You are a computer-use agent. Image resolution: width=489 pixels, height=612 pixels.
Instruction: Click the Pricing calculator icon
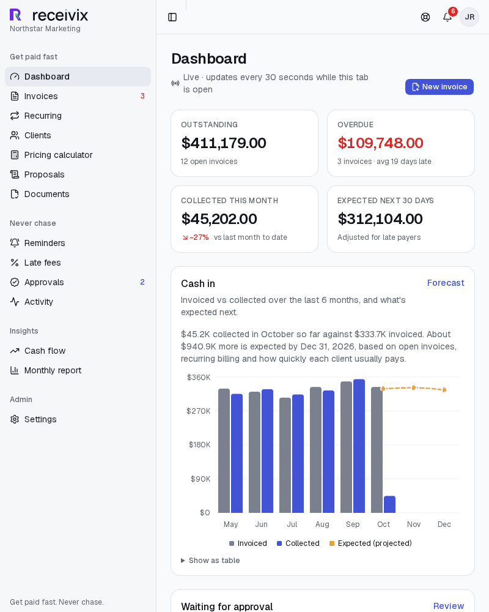15,155
